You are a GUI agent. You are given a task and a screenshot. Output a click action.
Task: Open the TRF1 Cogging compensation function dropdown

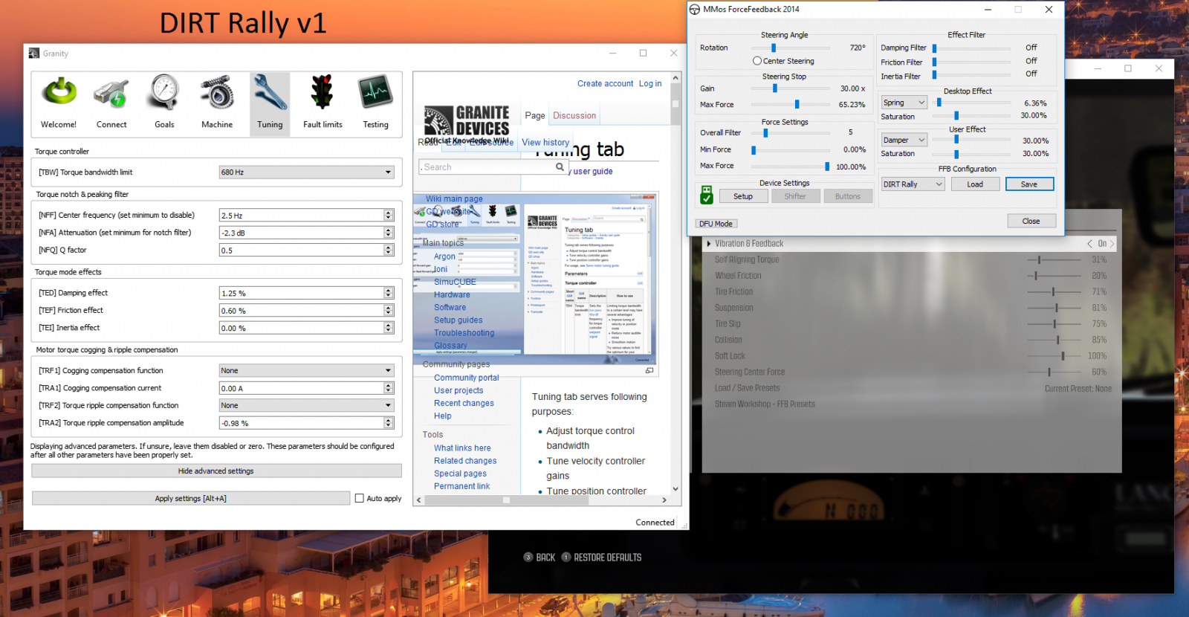pyautogui.click(x=306, y=371)
